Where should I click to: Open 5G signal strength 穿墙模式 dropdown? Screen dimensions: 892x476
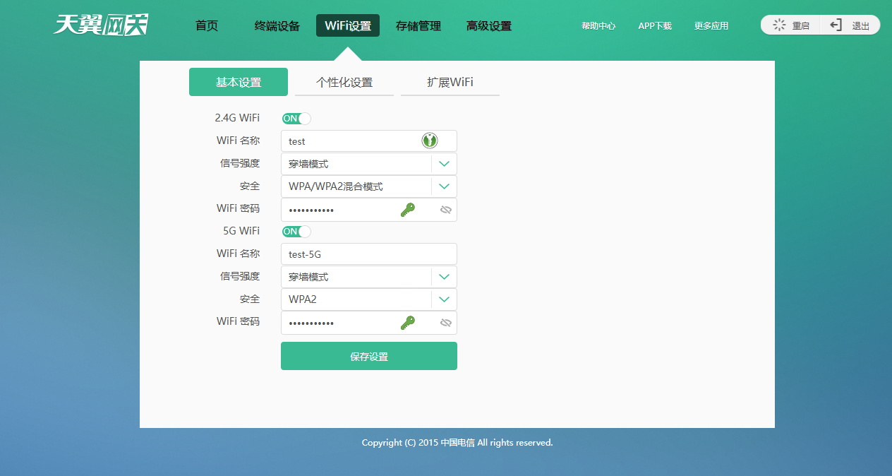pyautogui.click(x=369, y=277)
